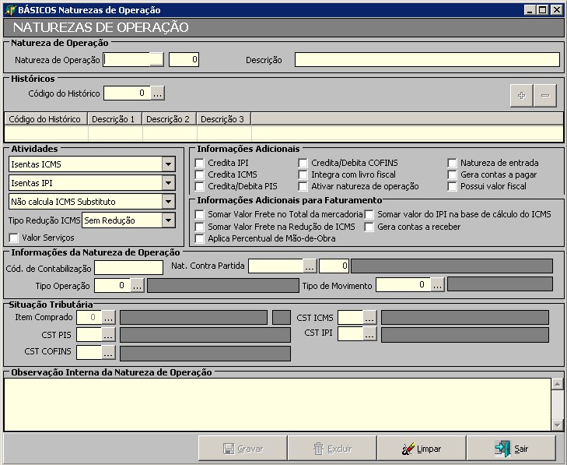Open lookup button beside Nat. Contra Partida
The image size is (567, 465).
point(310,266)
